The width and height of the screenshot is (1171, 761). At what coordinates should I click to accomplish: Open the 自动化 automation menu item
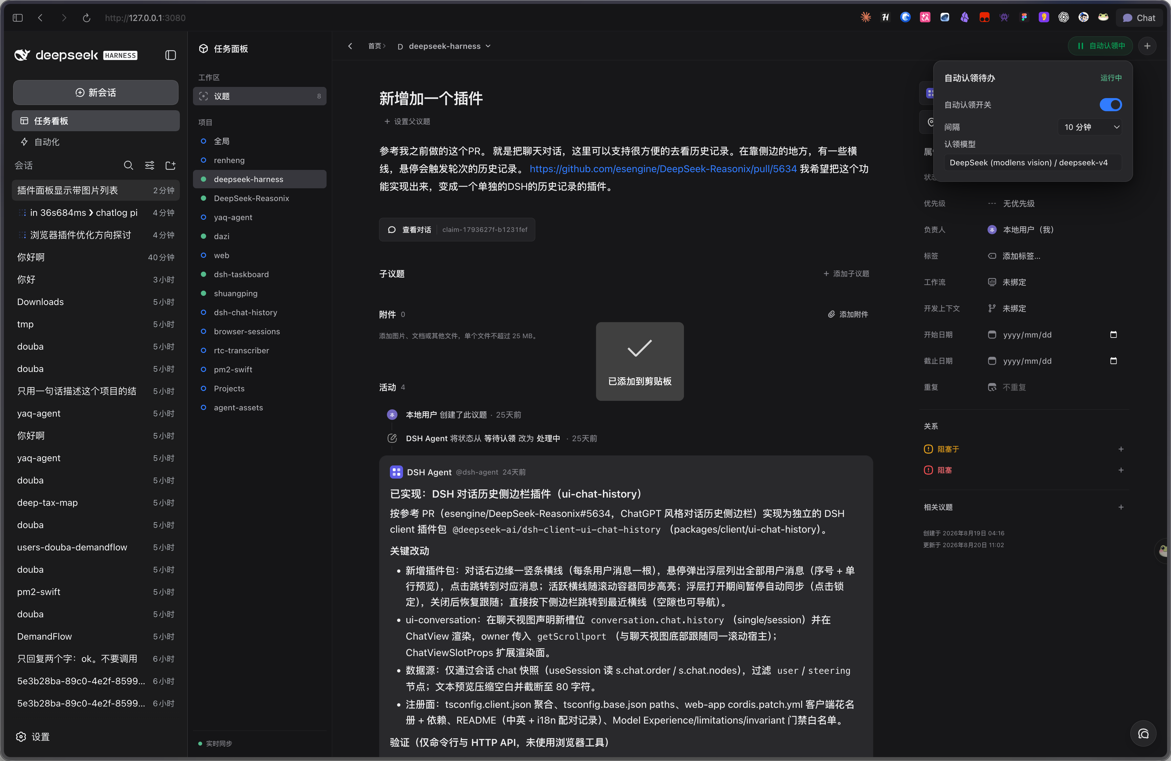point(96,142)
